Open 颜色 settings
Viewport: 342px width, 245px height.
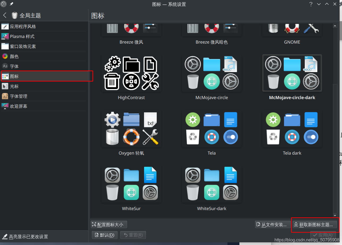click(44, 56)
